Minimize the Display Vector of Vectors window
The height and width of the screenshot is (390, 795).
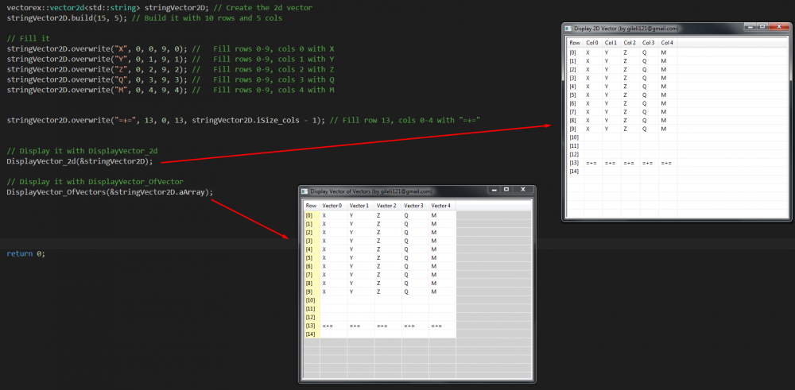(x=488, y=190)
